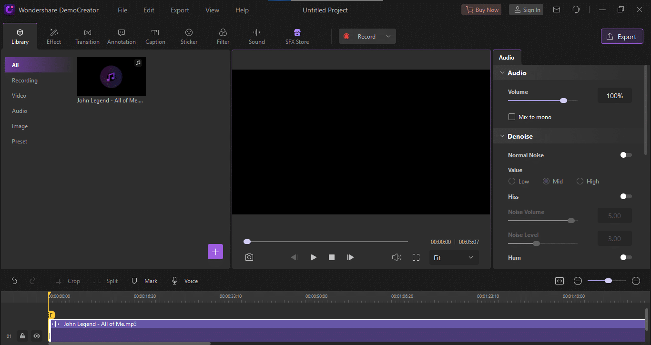
Task: Click the purple Export button
Action: 621,37
